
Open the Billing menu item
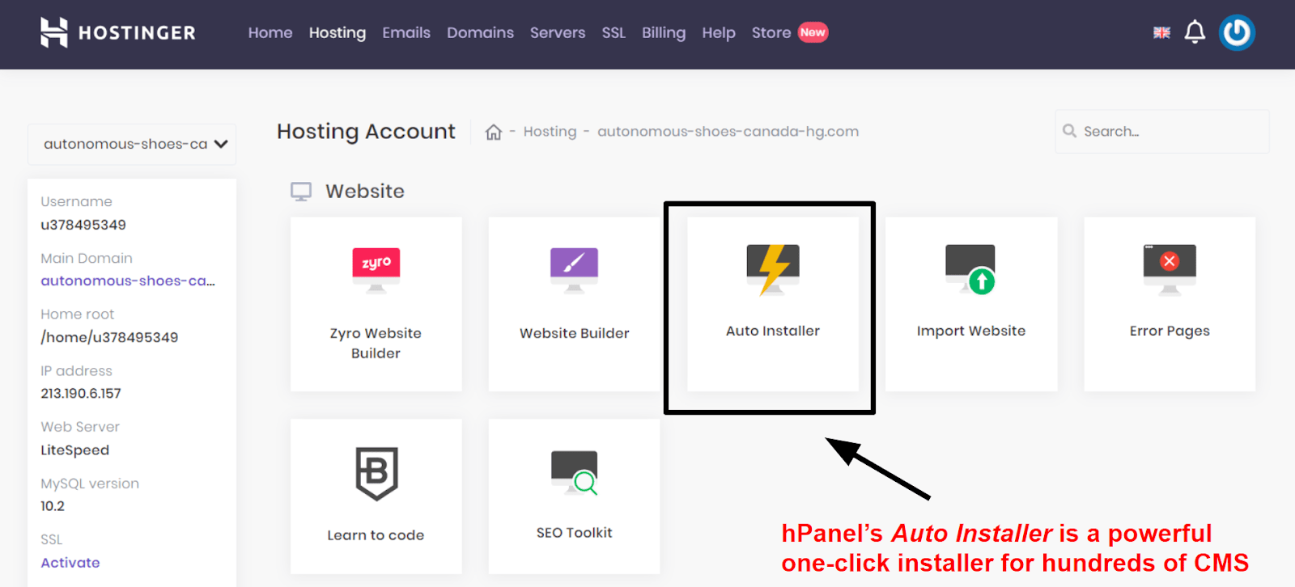664,33
